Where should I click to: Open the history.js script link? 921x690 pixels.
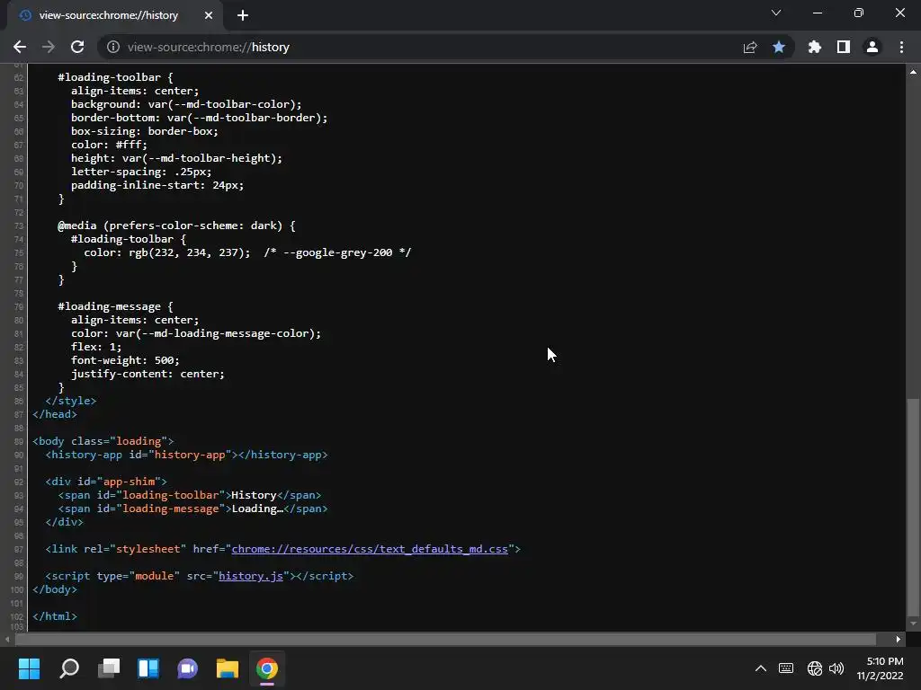pyautogui.click(x=251, y=576)
